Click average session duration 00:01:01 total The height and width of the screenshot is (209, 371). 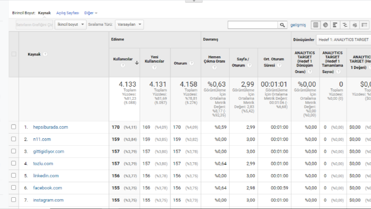[274, 84]
